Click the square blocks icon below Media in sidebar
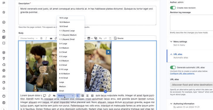Screen dimensions: 213x110 click(x=4, y=43)
